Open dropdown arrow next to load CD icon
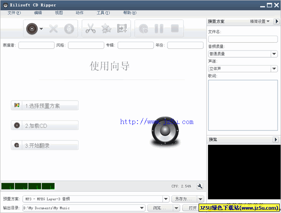Screen dimensions: 281x213 pyautogui.click(x=41, y=29)
